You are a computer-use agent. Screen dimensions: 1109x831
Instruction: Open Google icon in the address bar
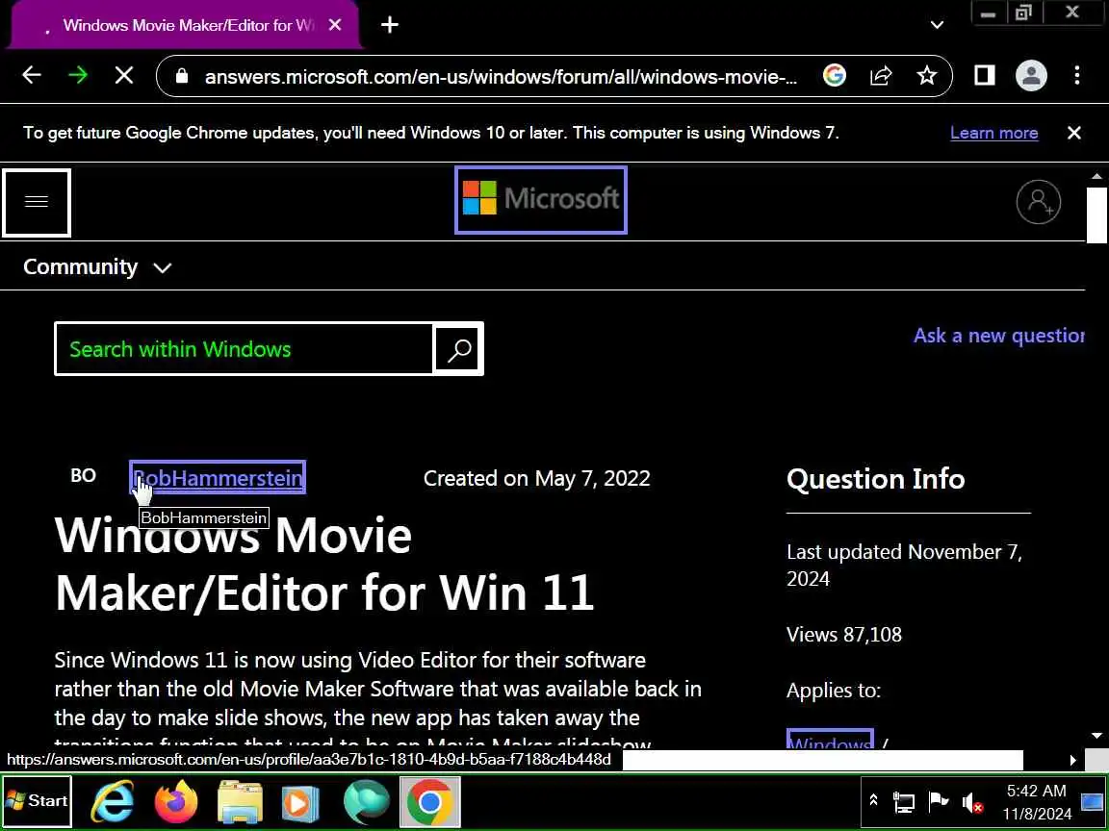pos(835,75)
